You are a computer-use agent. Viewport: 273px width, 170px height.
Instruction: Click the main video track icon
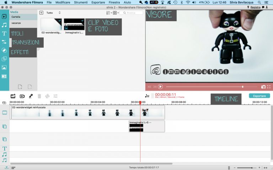click(5, 113)
